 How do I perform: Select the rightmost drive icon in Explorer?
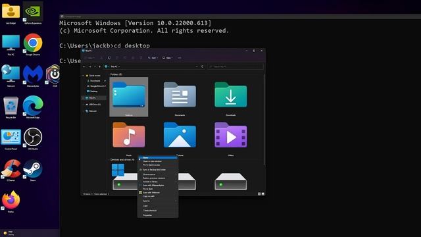(231, 182)
